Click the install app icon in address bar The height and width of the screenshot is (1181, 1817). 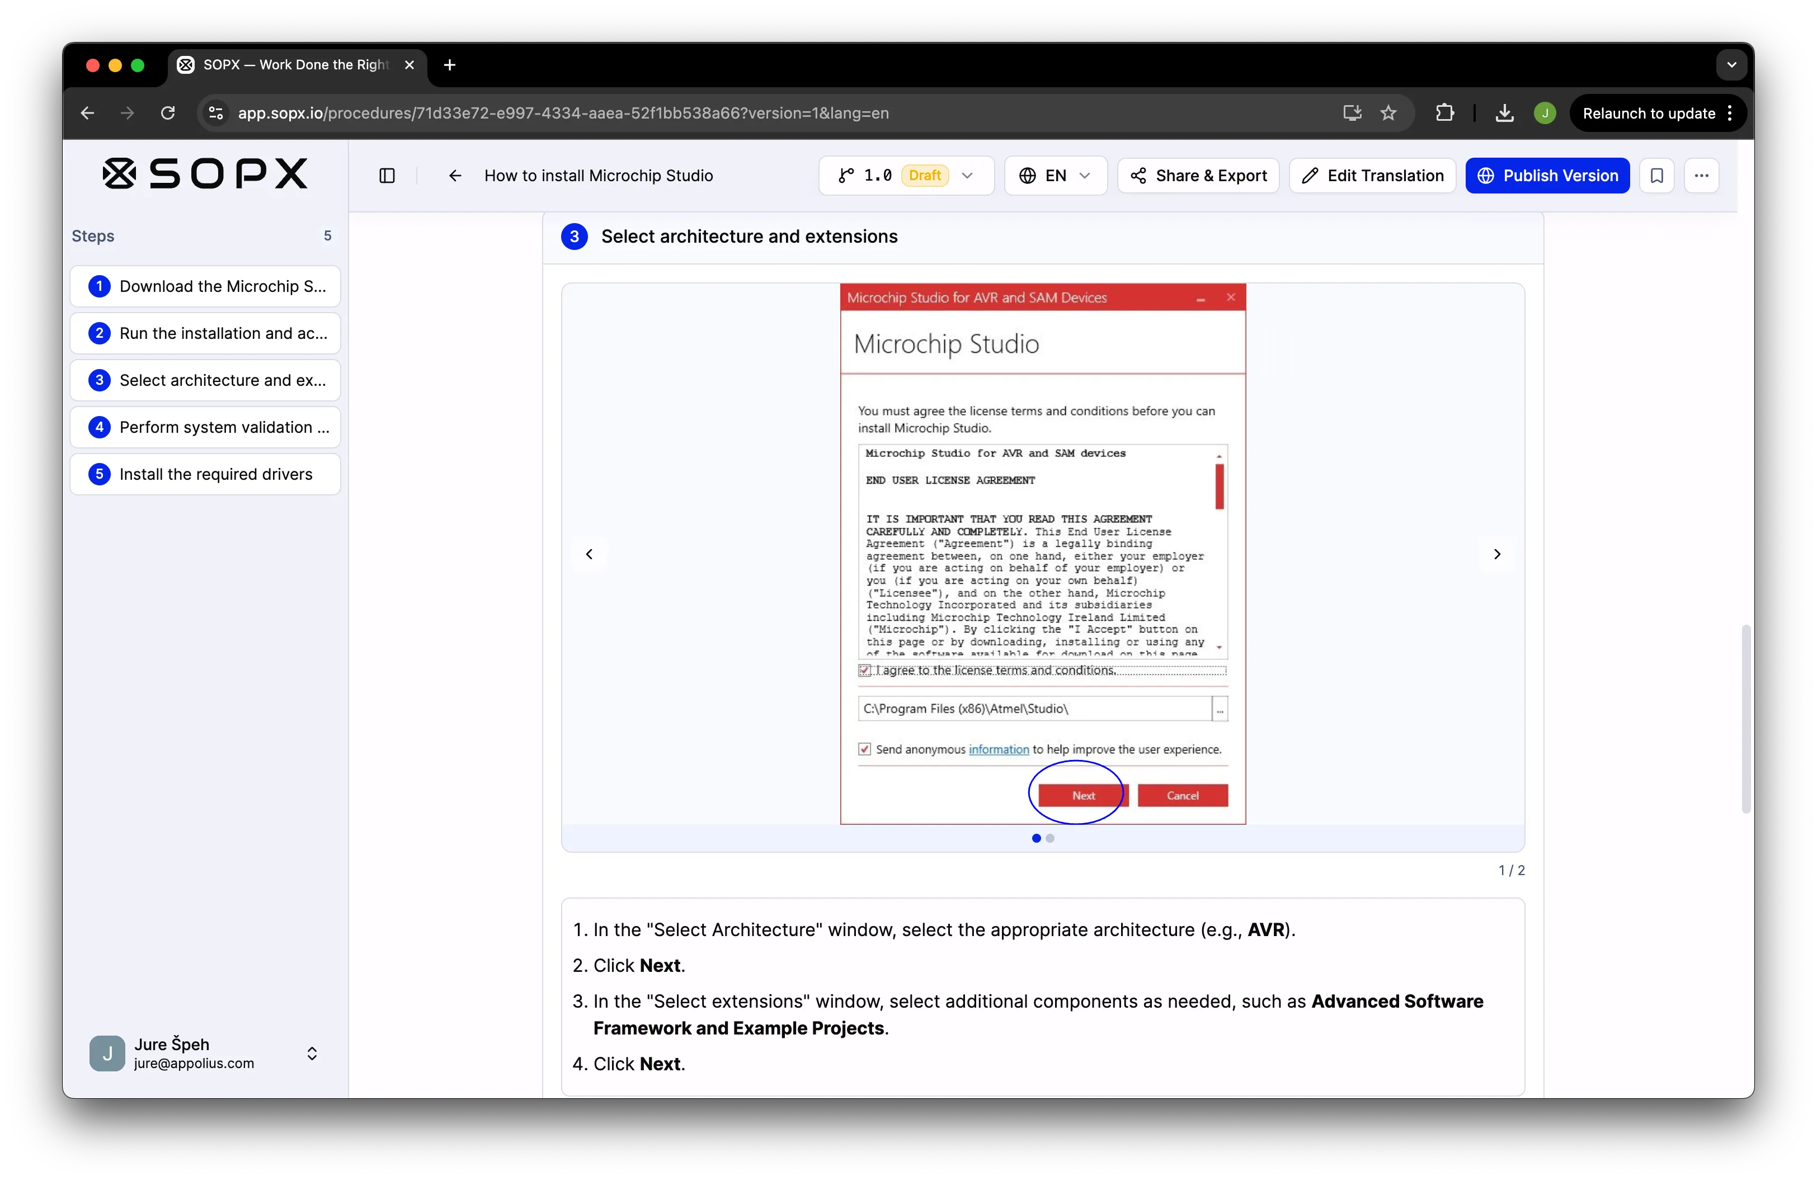(x=1352, y=113)
